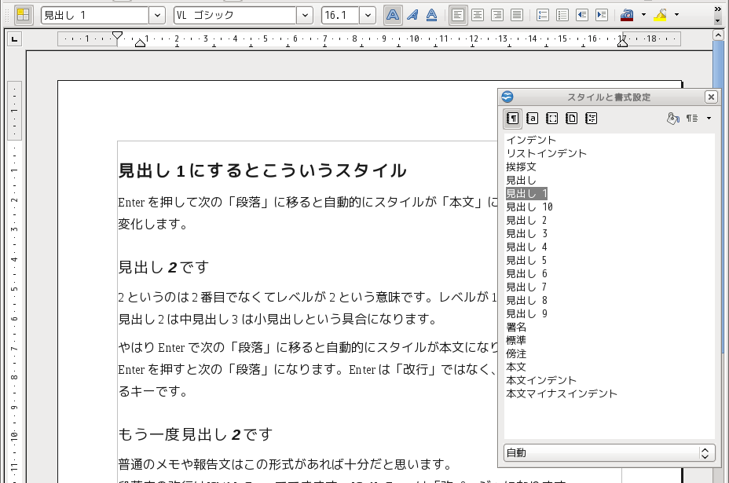Open the font name dropdown list
This screenshot has height=483, width=729.
(x=305, y=15)
